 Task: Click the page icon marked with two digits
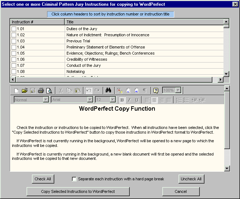(x=137, y=91)
